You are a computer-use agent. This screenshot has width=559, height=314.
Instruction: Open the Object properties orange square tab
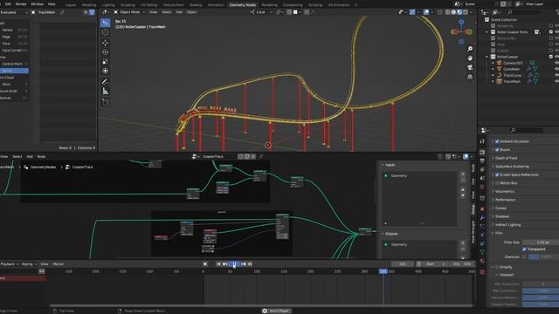(x=482, y=209)
